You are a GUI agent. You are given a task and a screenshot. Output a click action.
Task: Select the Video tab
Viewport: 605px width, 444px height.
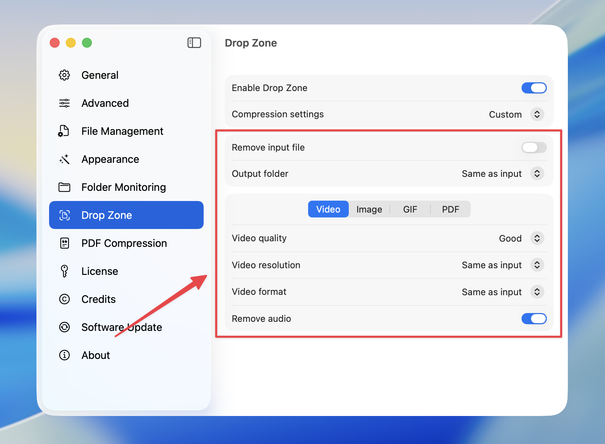click(x=328, y=209)
